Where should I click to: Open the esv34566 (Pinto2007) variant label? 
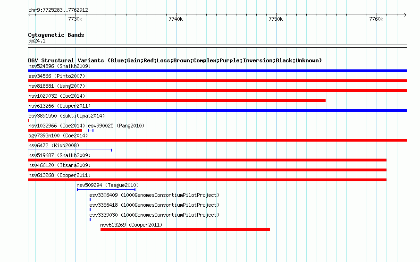point(57,76)
